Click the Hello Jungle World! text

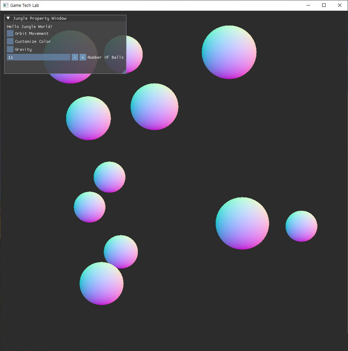point(30,27)
